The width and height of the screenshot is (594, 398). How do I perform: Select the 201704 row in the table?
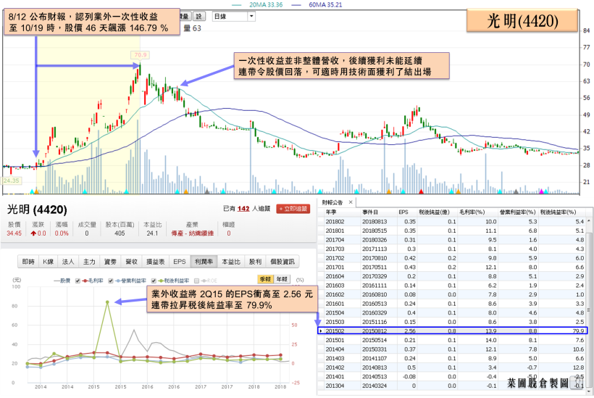(451, 239)
